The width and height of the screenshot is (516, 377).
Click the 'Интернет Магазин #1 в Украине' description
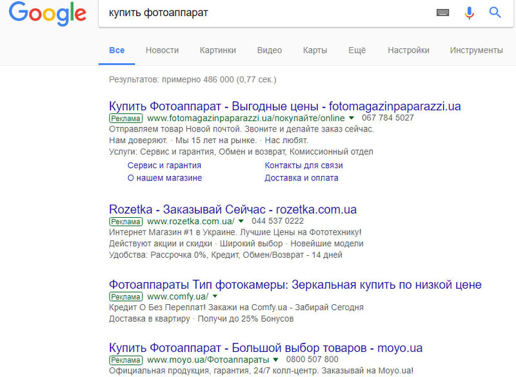(235, 232)
